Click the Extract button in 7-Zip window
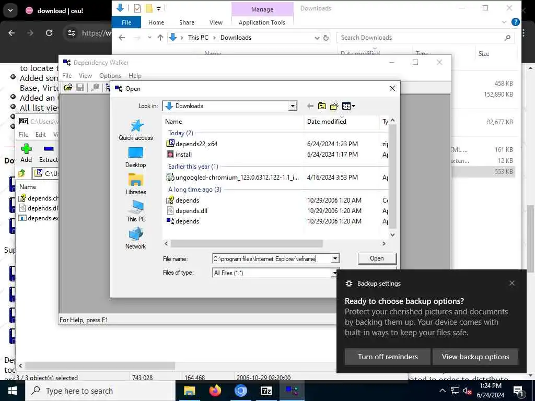Viewport: 535px width, 401px height. click(x=49, y=153)
